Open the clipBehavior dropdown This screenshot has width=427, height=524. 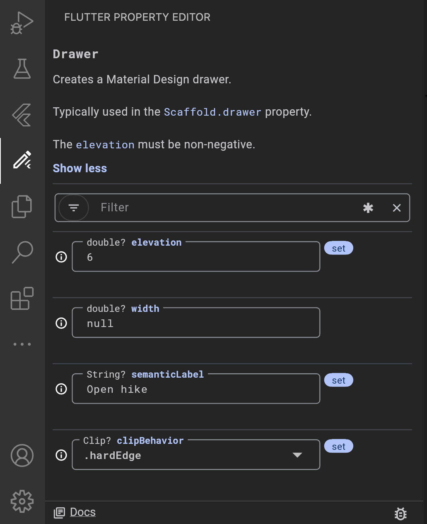(x=297, y=454)
